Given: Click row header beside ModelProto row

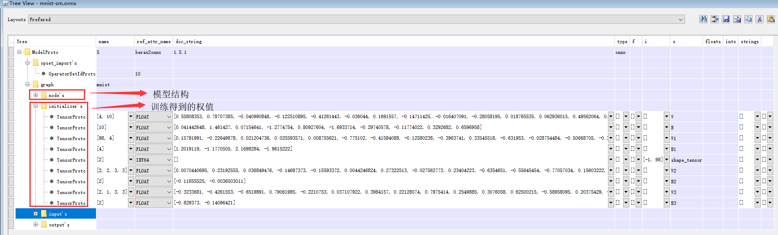Looking at the screenshot, I should [x=11, y=52].
